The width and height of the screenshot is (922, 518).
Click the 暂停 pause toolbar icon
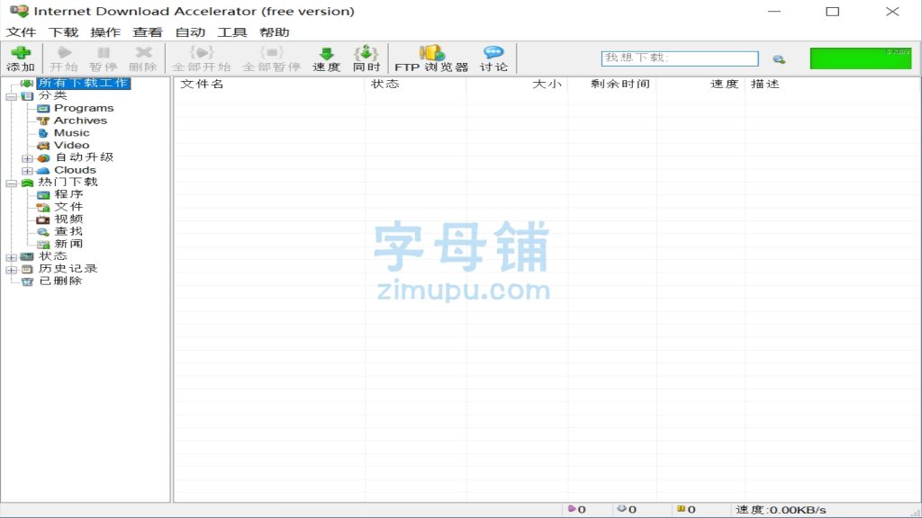(x=104, y=53)
